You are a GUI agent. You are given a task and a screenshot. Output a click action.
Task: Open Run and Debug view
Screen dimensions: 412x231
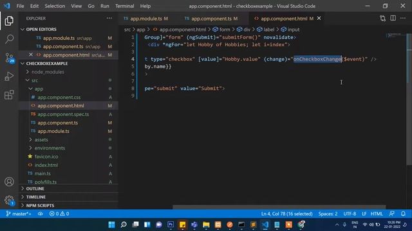pyautogui.click(x=9, y=76)
